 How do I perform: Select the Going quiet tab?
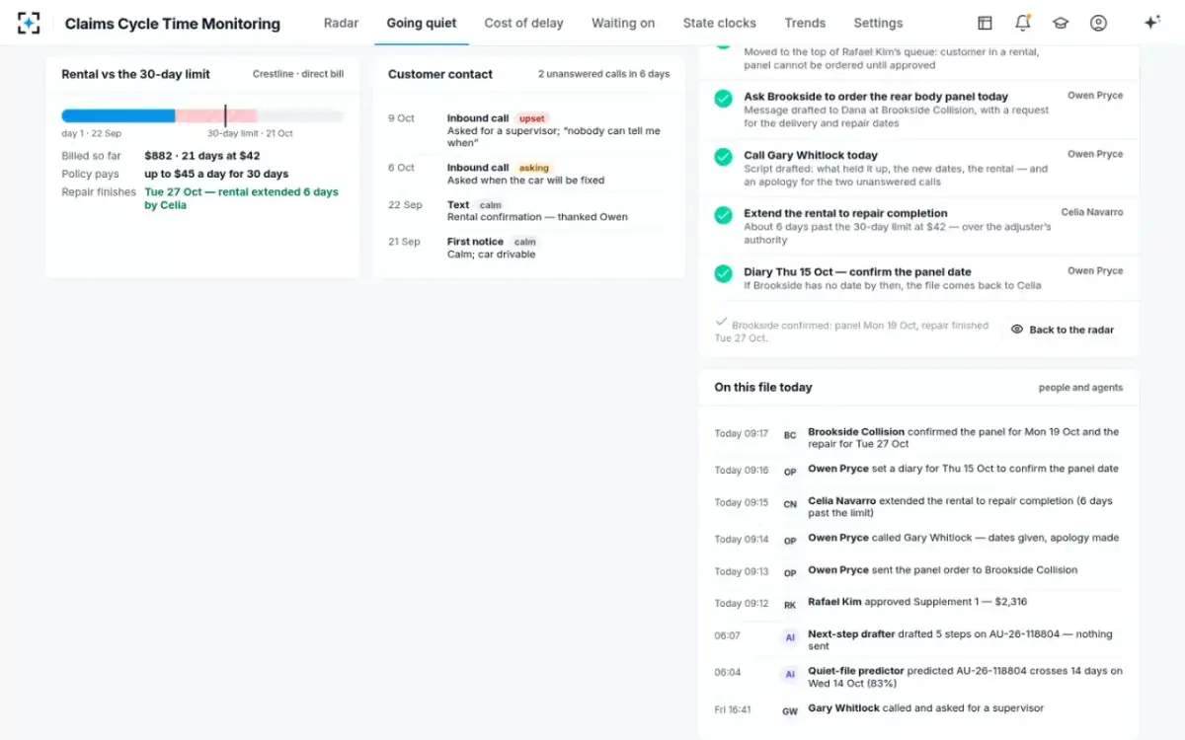422,23
